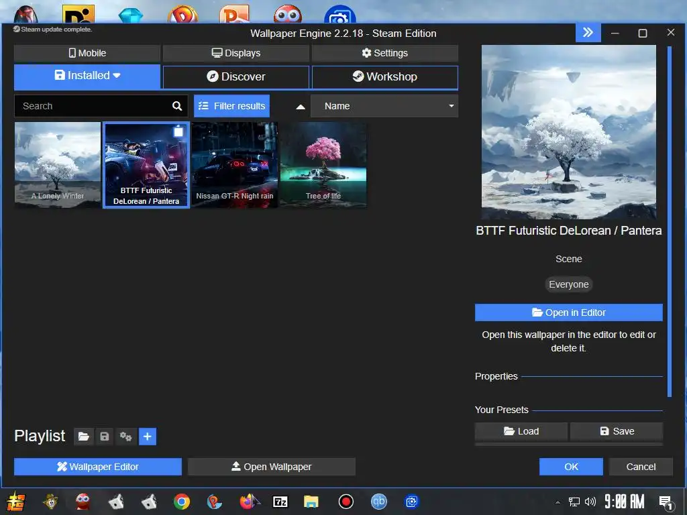Click the Scene type label
Viewport: 687px width, 515px height.
569,260
